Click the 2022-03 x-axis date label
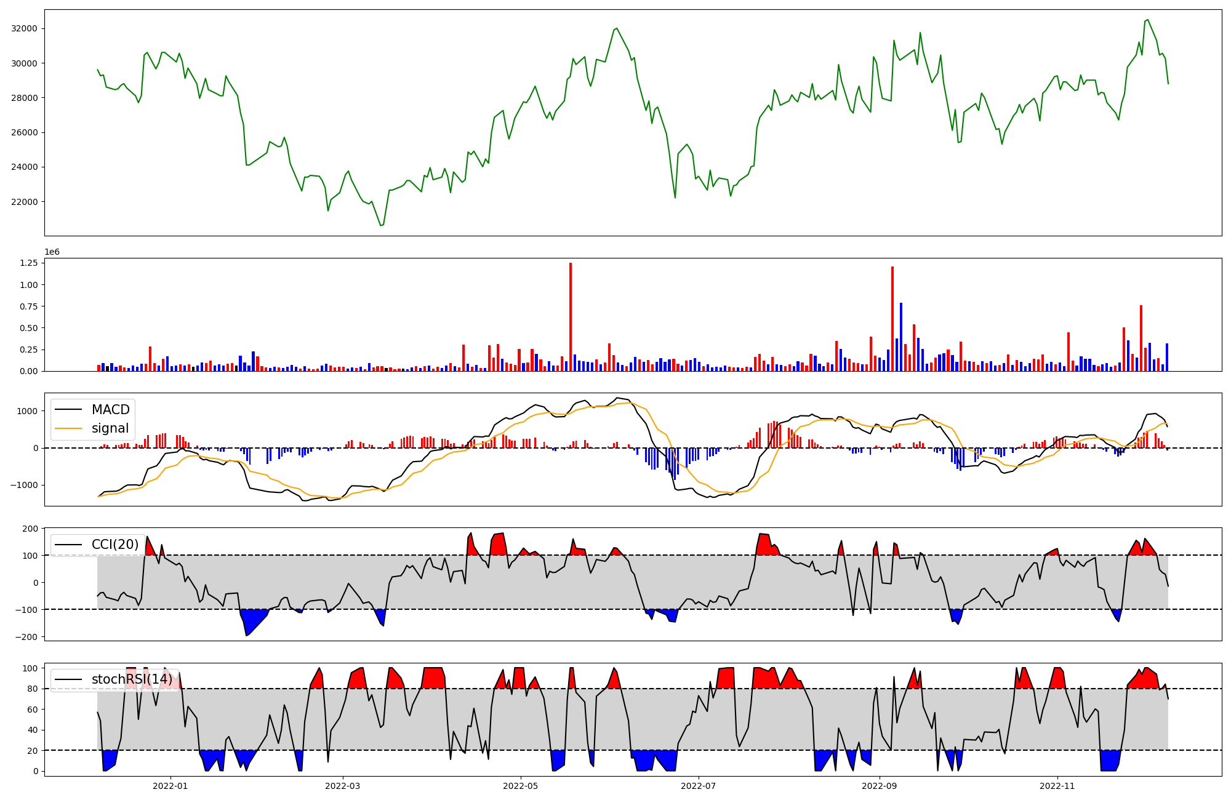Screen dimensions: 1231x800 click(x=342, y=786)
